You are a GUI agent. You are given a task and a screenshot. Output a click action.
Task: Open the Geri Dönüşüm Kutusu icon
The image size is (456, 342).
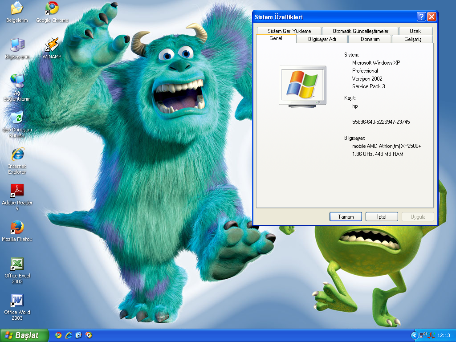(x=17, y=118)
